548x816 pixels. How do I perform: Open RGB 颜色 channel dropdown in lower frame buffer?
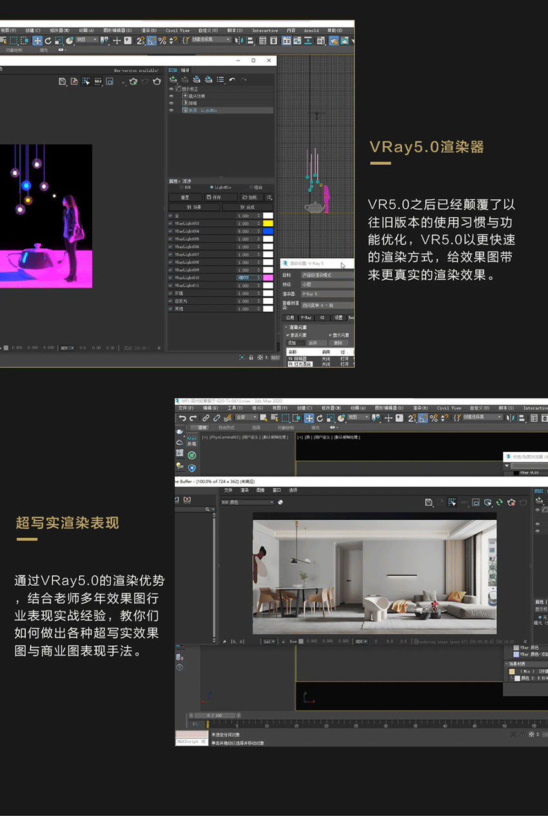pos(247,501)
